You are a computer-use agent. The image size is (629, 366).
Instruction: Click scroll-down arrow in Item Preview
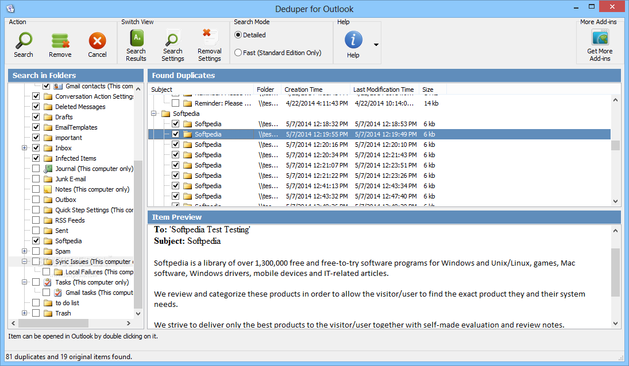(x=615, y=324)
